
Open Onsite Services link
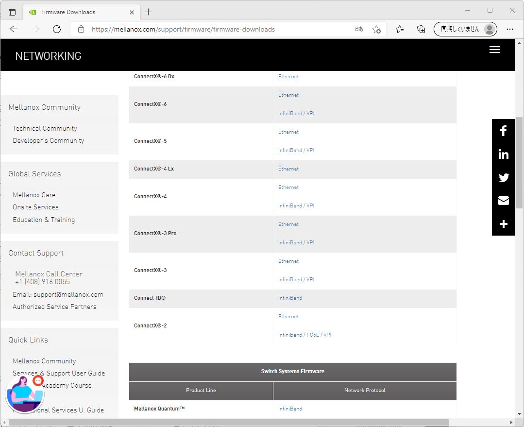pos(35,207)
